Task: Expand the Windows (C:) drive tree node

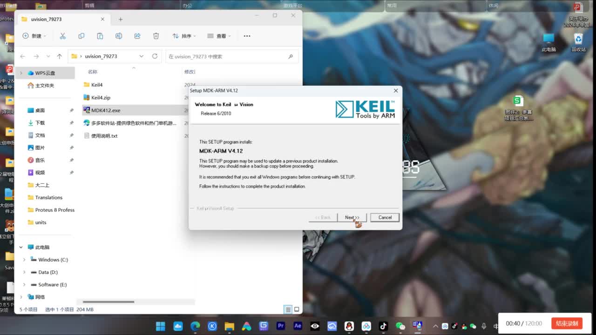Action: tap(24, 260)
